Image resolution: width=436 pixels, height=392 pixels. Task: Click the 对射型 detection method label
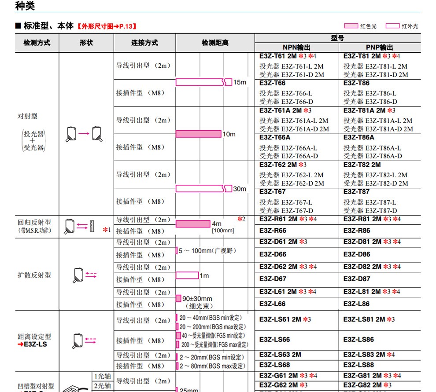(28, 116)
